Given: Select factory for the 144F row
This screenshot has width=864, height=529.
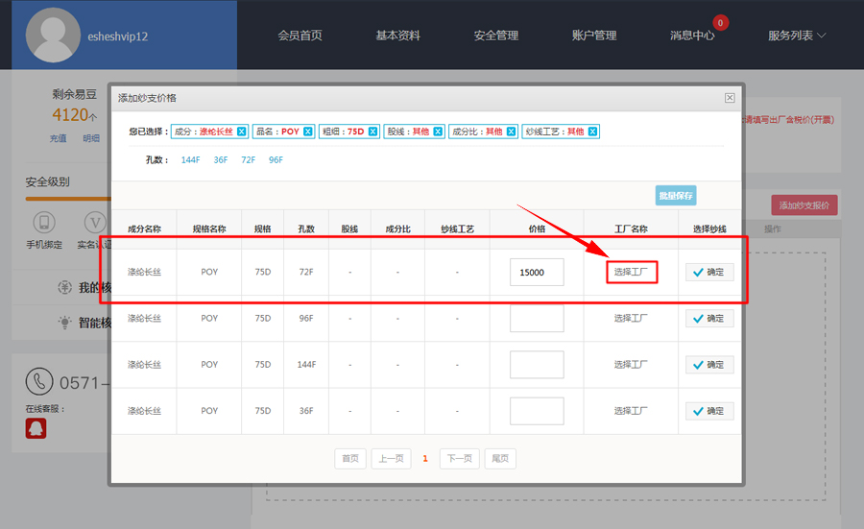Looking at the screenshot, I should pos(631,364).
